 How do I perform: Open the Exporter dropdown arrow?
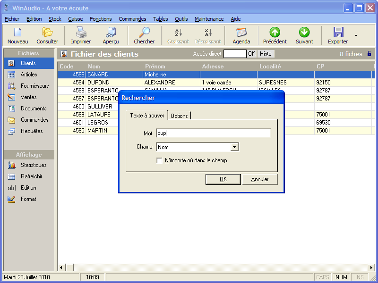tap(356, 35)
